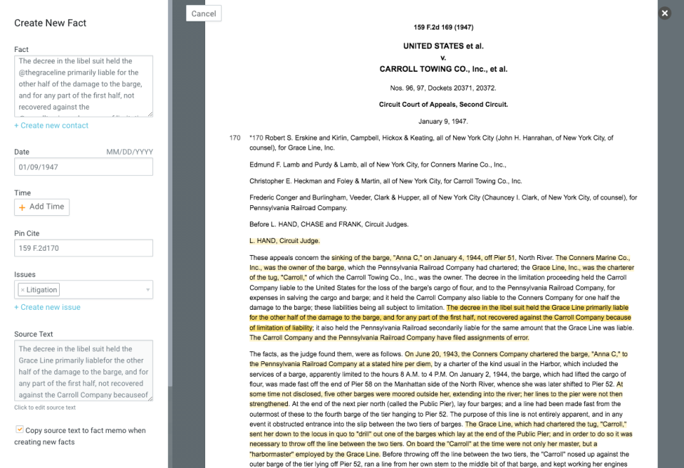The width and height of the screenshot is (684, 468).
Task: Focus the Fact text area
Action: click(84, 86)
